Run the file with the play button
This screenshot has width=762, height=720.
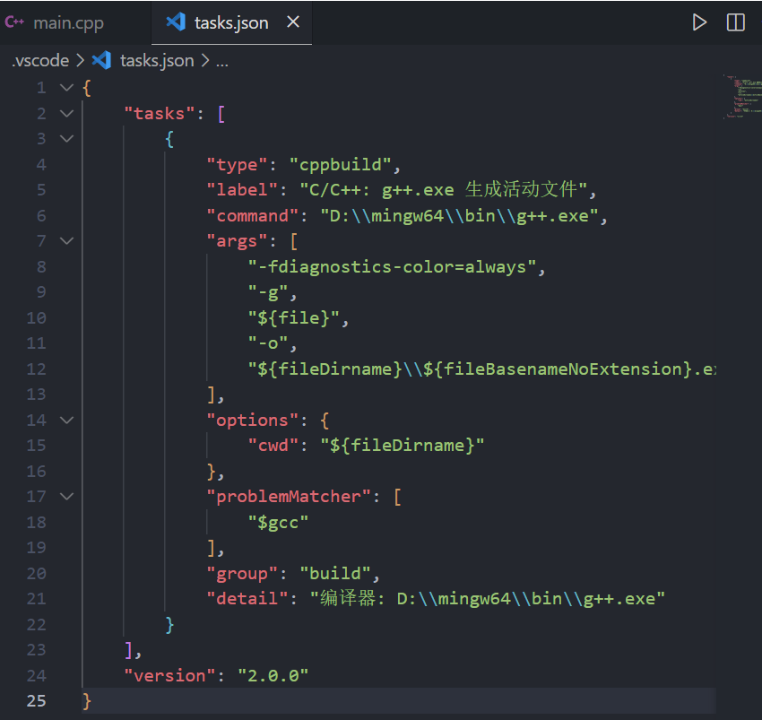coord(699,22)
